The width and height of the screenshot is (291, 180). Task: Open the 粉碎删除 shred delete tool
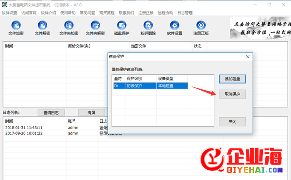click(148, 28)
